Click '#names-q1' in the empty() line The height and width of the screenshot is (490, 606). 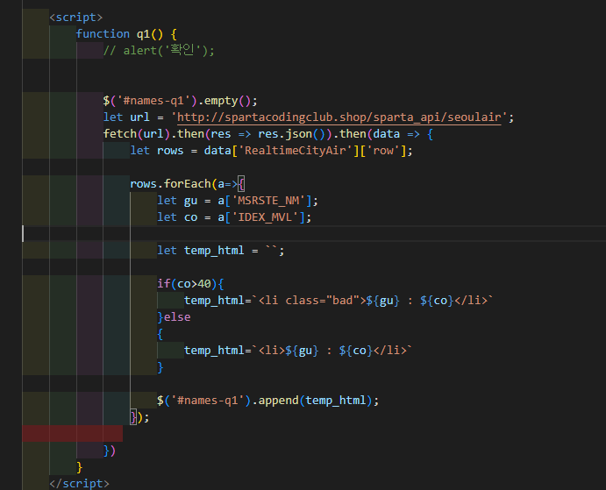click(157, 101)
